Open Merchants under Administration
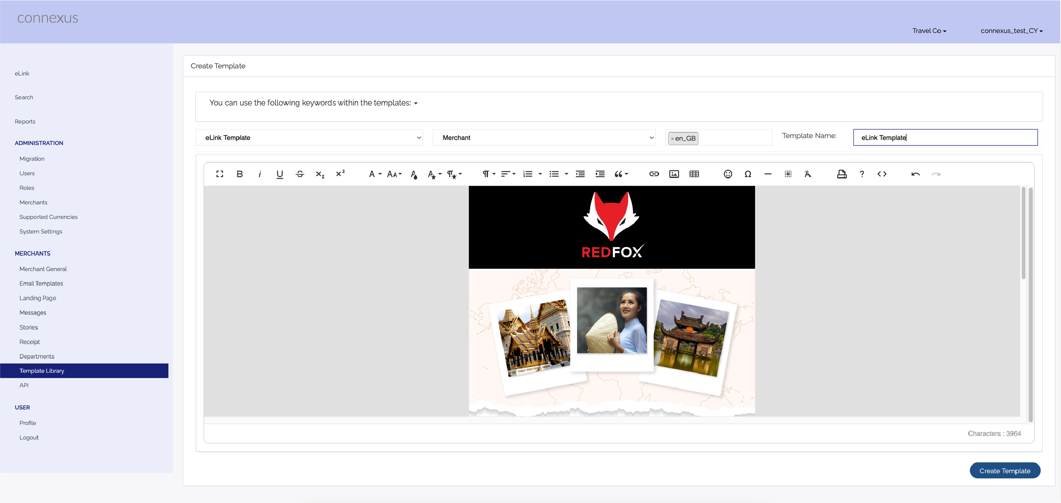 point(33,202)
